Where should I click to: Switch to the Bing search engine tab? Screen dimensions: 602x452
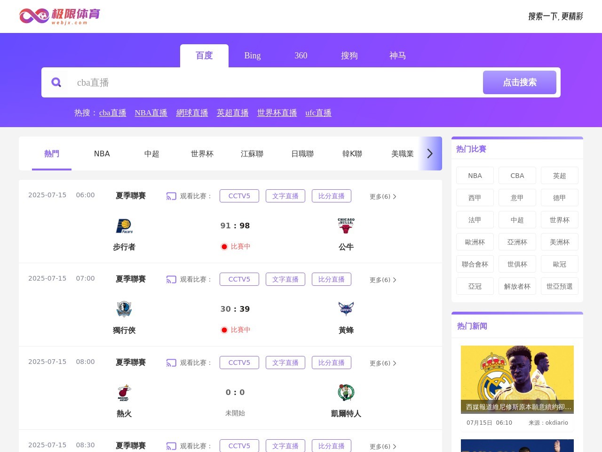253,56
